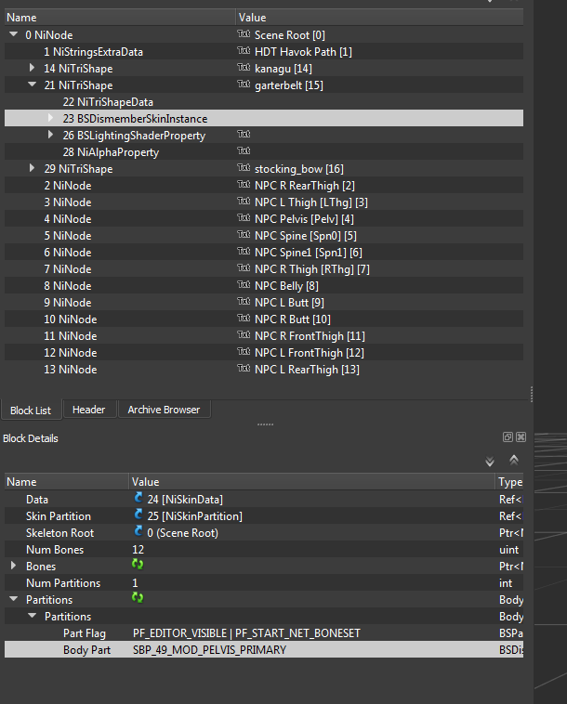567x704 pixels.
Task: Close the Block Details panel
Action: [x=521, y=437]
